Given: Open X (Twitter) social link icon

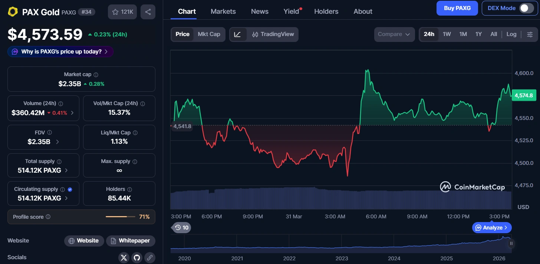Looking at the screenshot, I should 124,257.
